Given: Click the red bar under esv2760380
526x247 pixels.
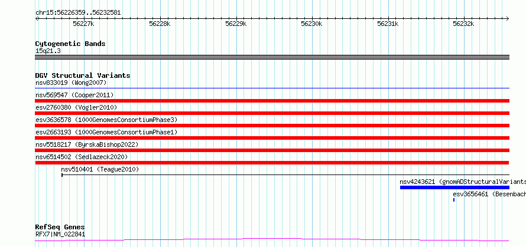Looking at the screenshot, I should (272, 113).
